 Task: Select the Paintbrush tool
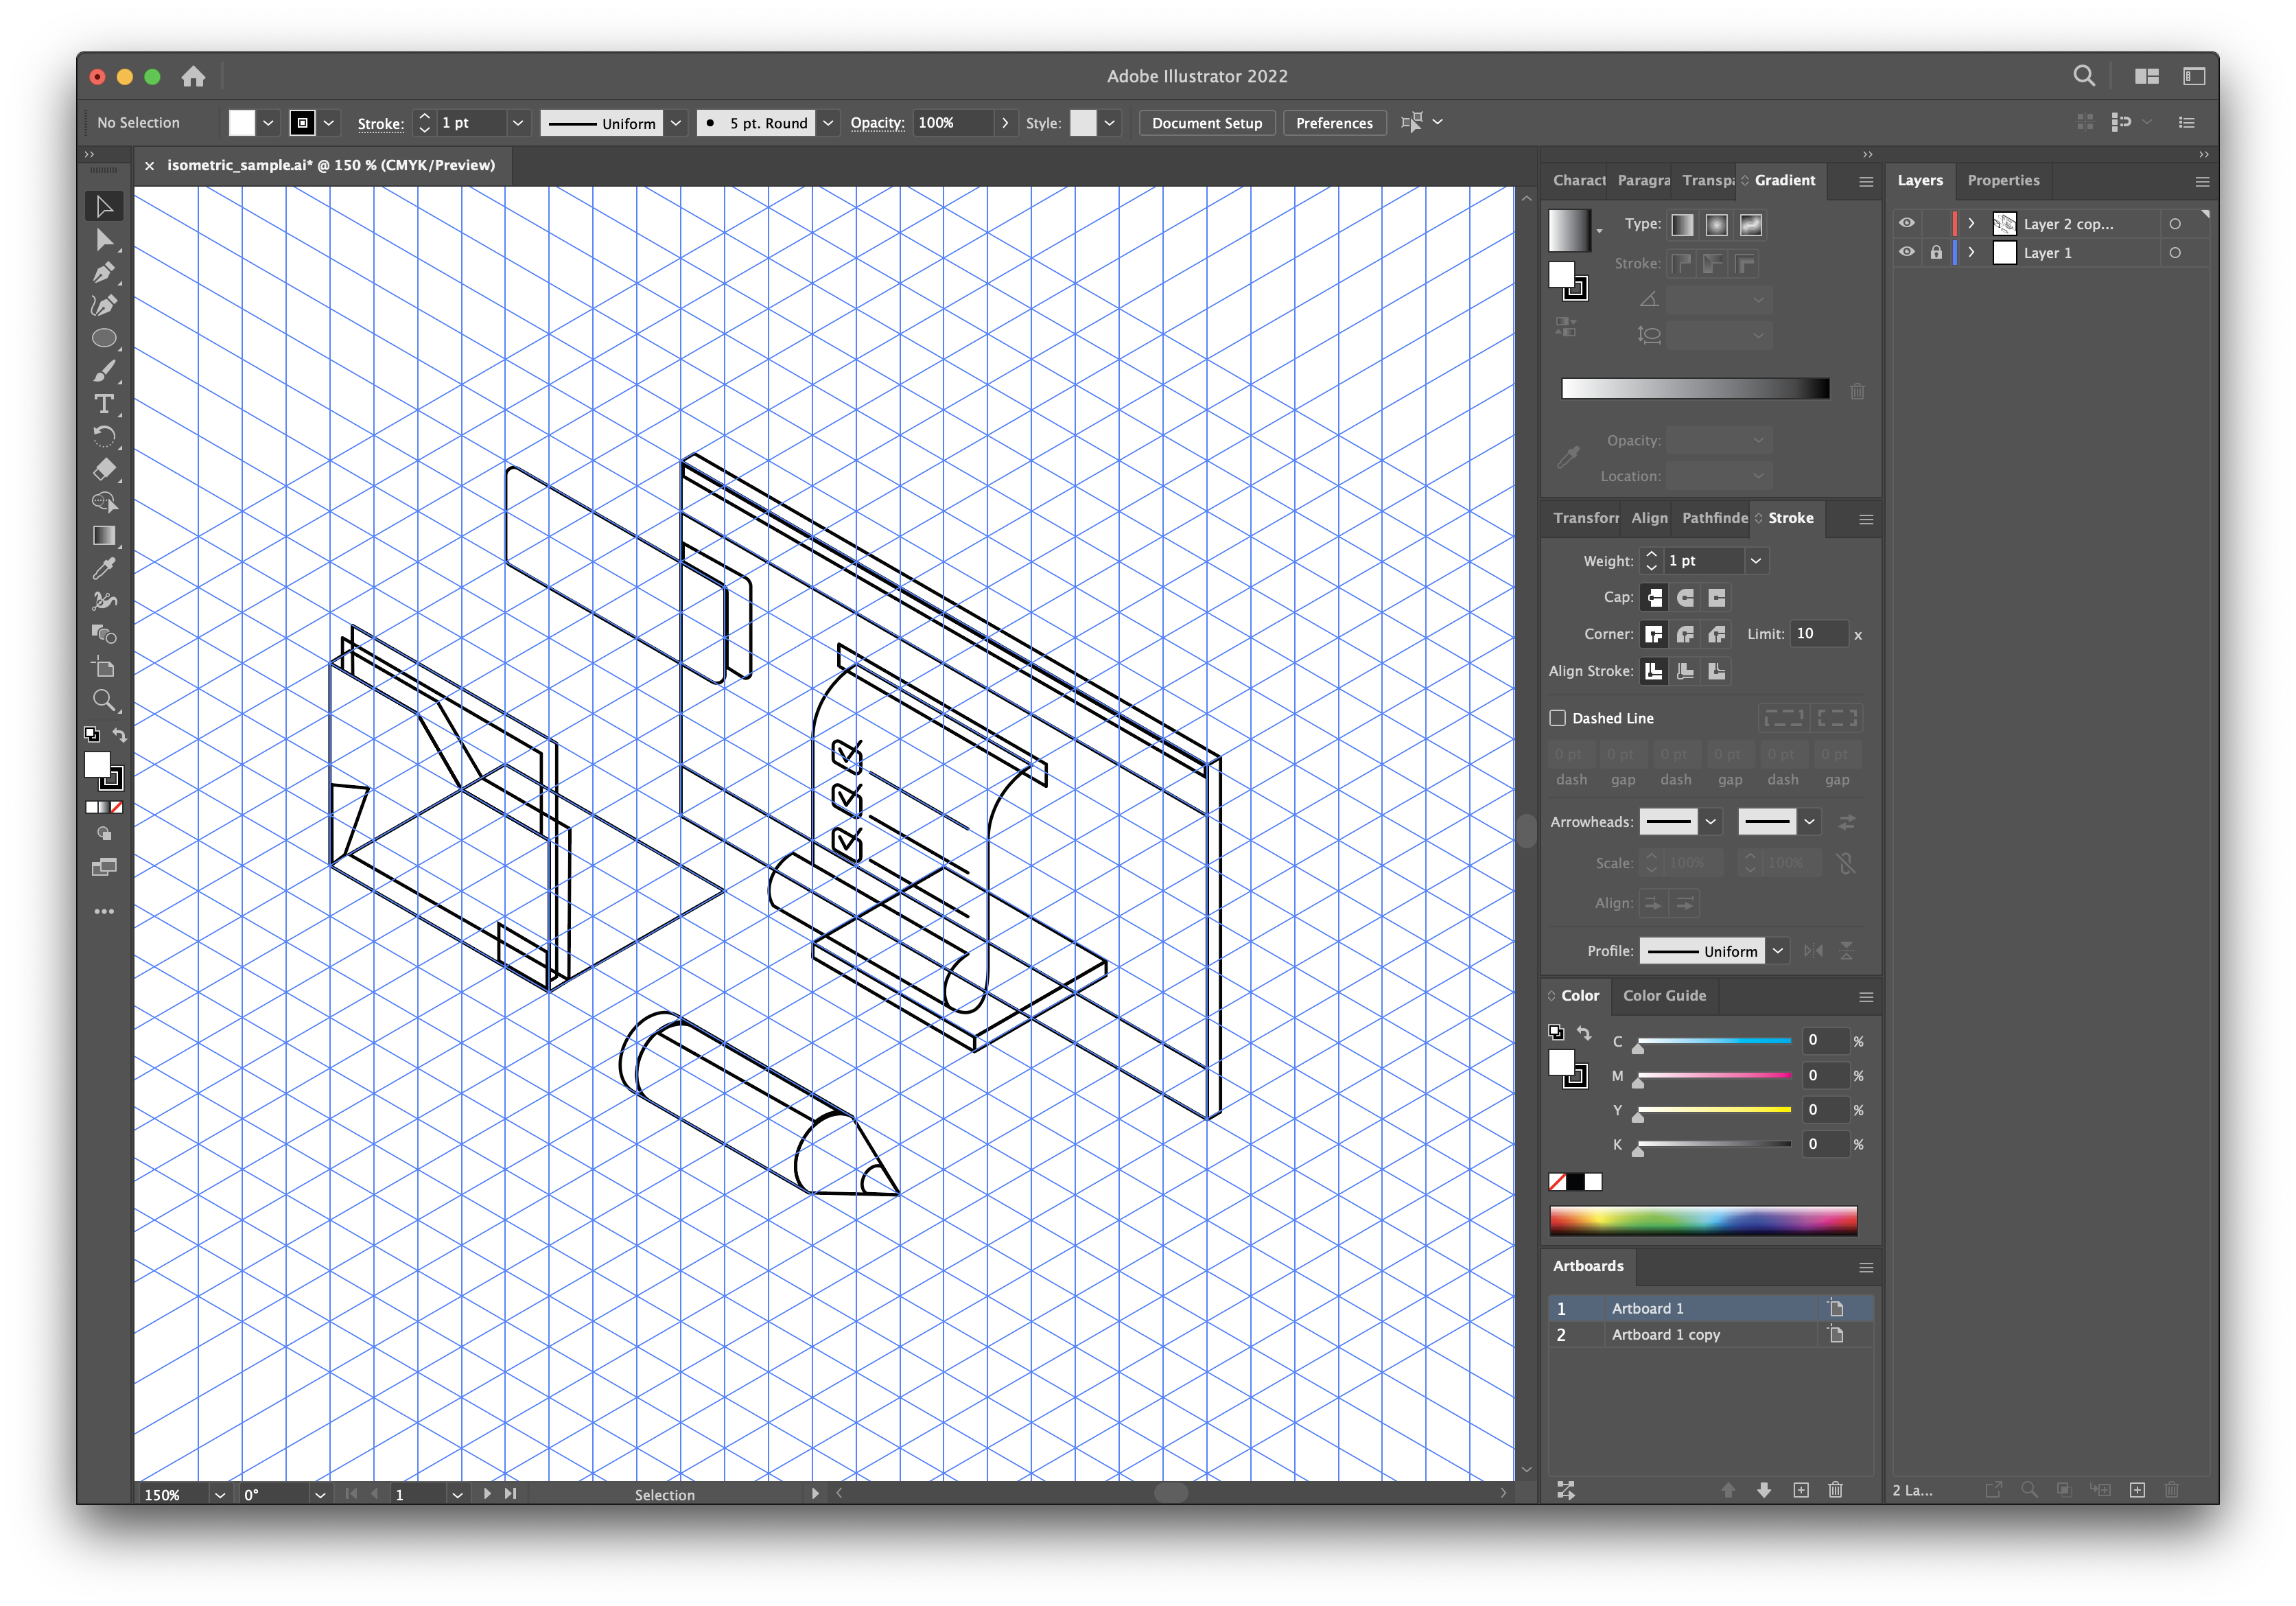click(104, 371)
